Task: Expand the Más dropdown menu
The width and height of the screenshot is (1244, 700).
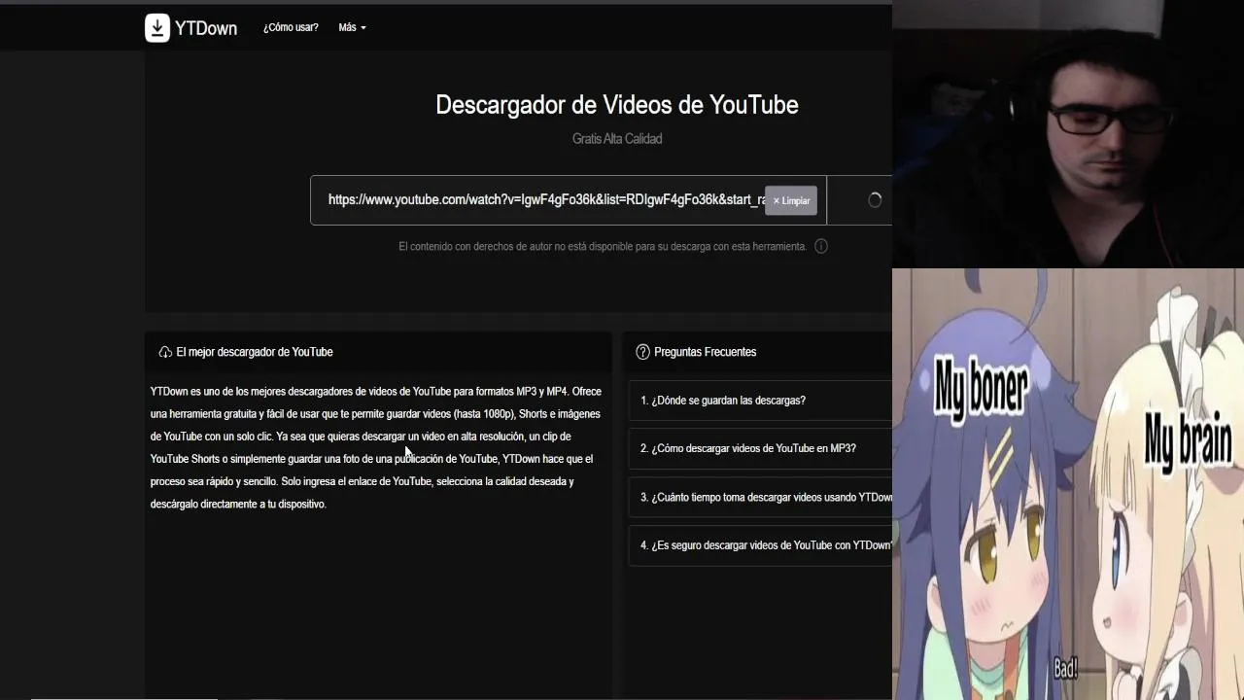Action: (x=352, y=27)
